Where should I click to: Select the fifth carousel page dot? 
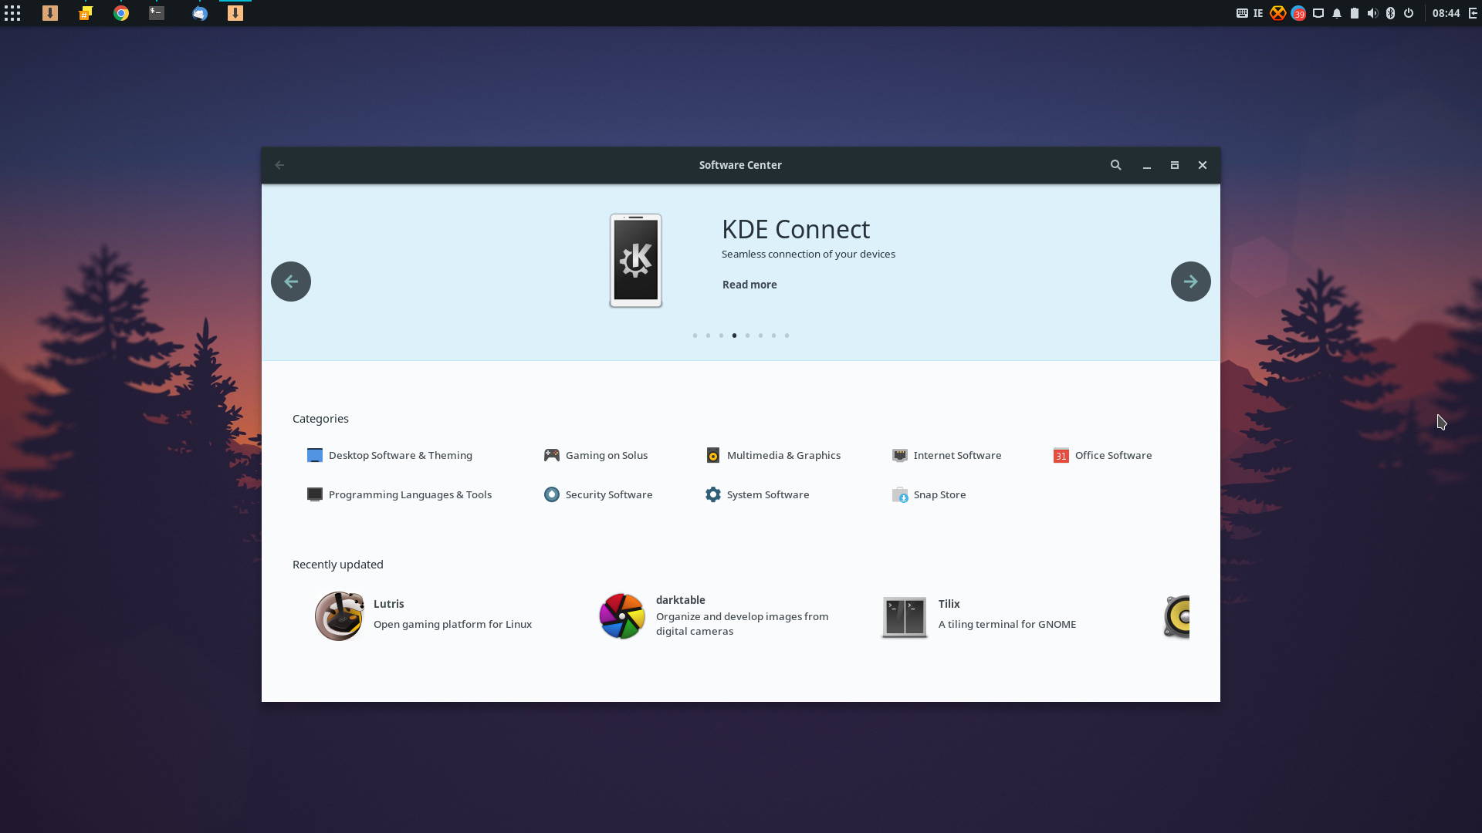point(747,336)
